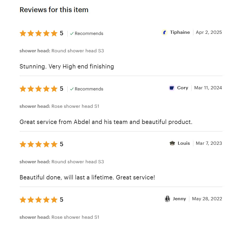Click Jenny's profile avatar thumbnail
Screen dimensions: 244x230
(167, 199)
